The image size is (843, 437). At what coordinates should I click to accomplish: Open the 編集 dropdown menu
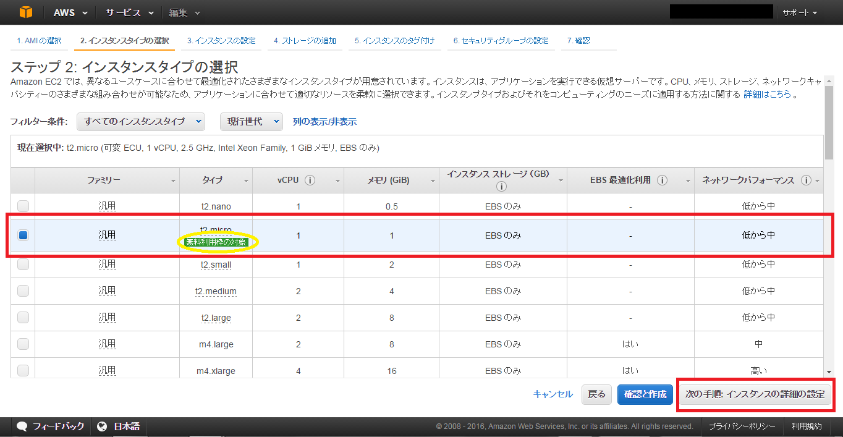click(x=185, y=12)
